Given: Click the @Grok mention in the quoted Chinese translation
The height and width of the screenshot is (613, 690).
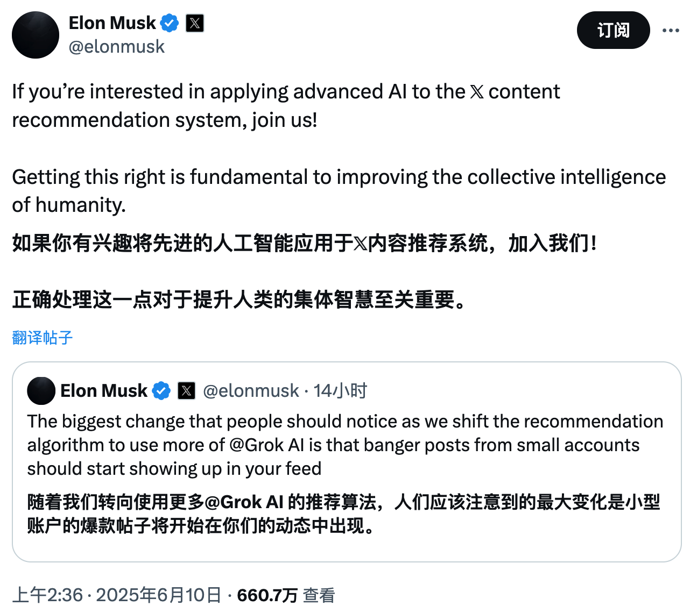Looking at the screenshot, I should pyautogui.click(x=233, y=502).
